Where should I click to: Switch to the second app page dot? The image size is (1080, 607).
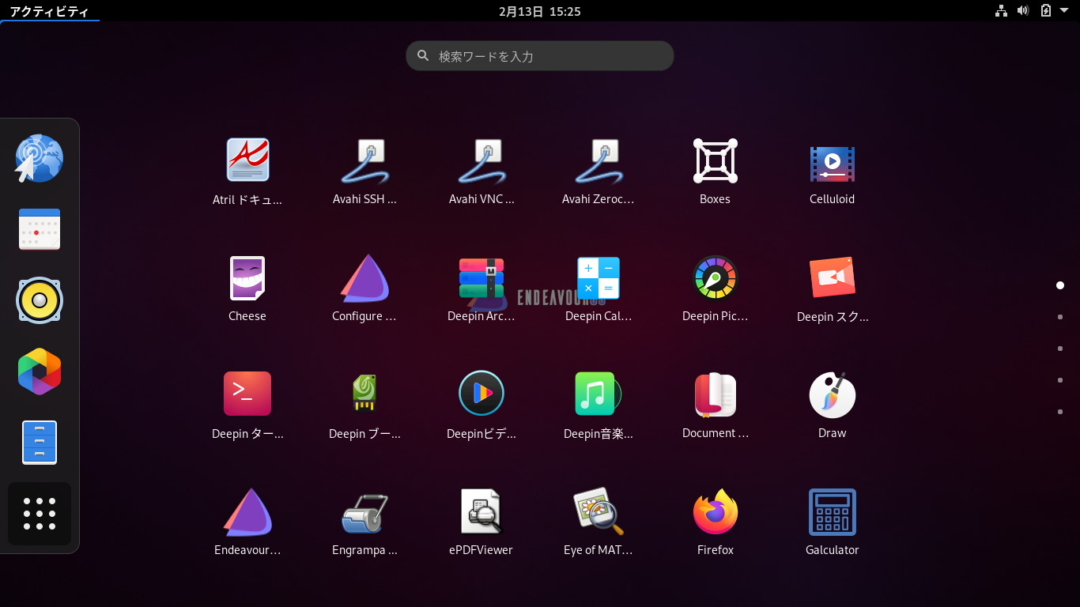(x=1060, y=317)
